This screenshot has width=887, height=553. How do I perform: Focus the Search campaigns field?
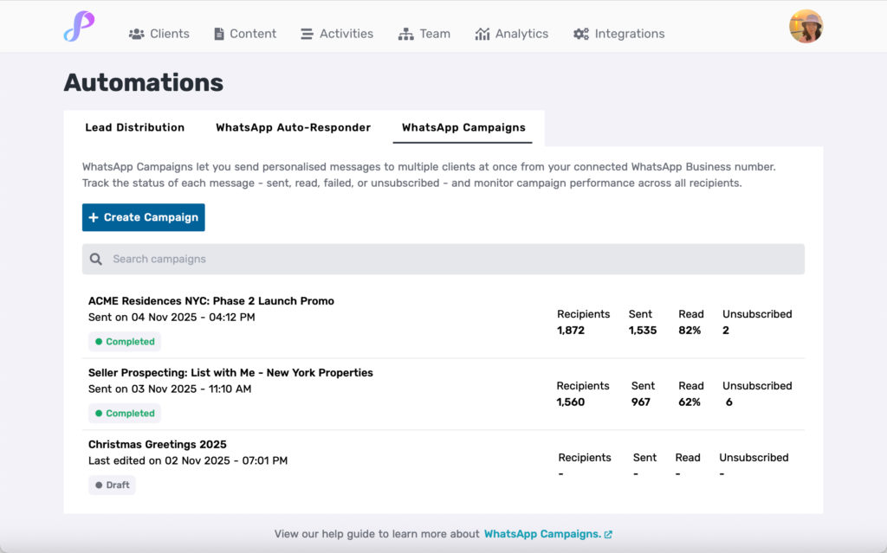[x=450, y=259]
